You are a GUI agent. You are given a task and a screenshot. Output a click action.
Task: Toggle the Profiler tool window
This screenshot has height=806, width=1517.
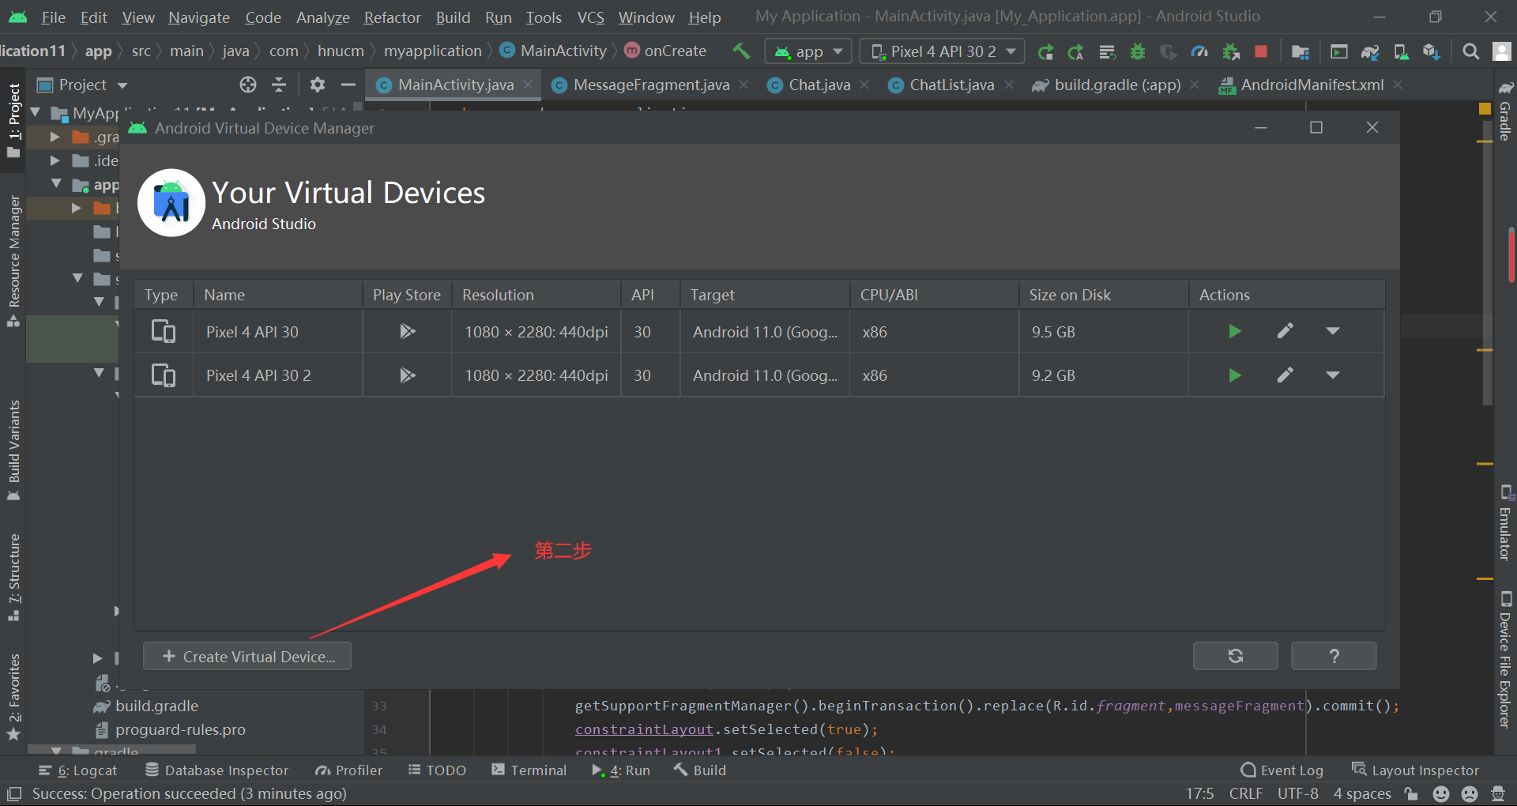pyautogui.click(x=348, y=770)
